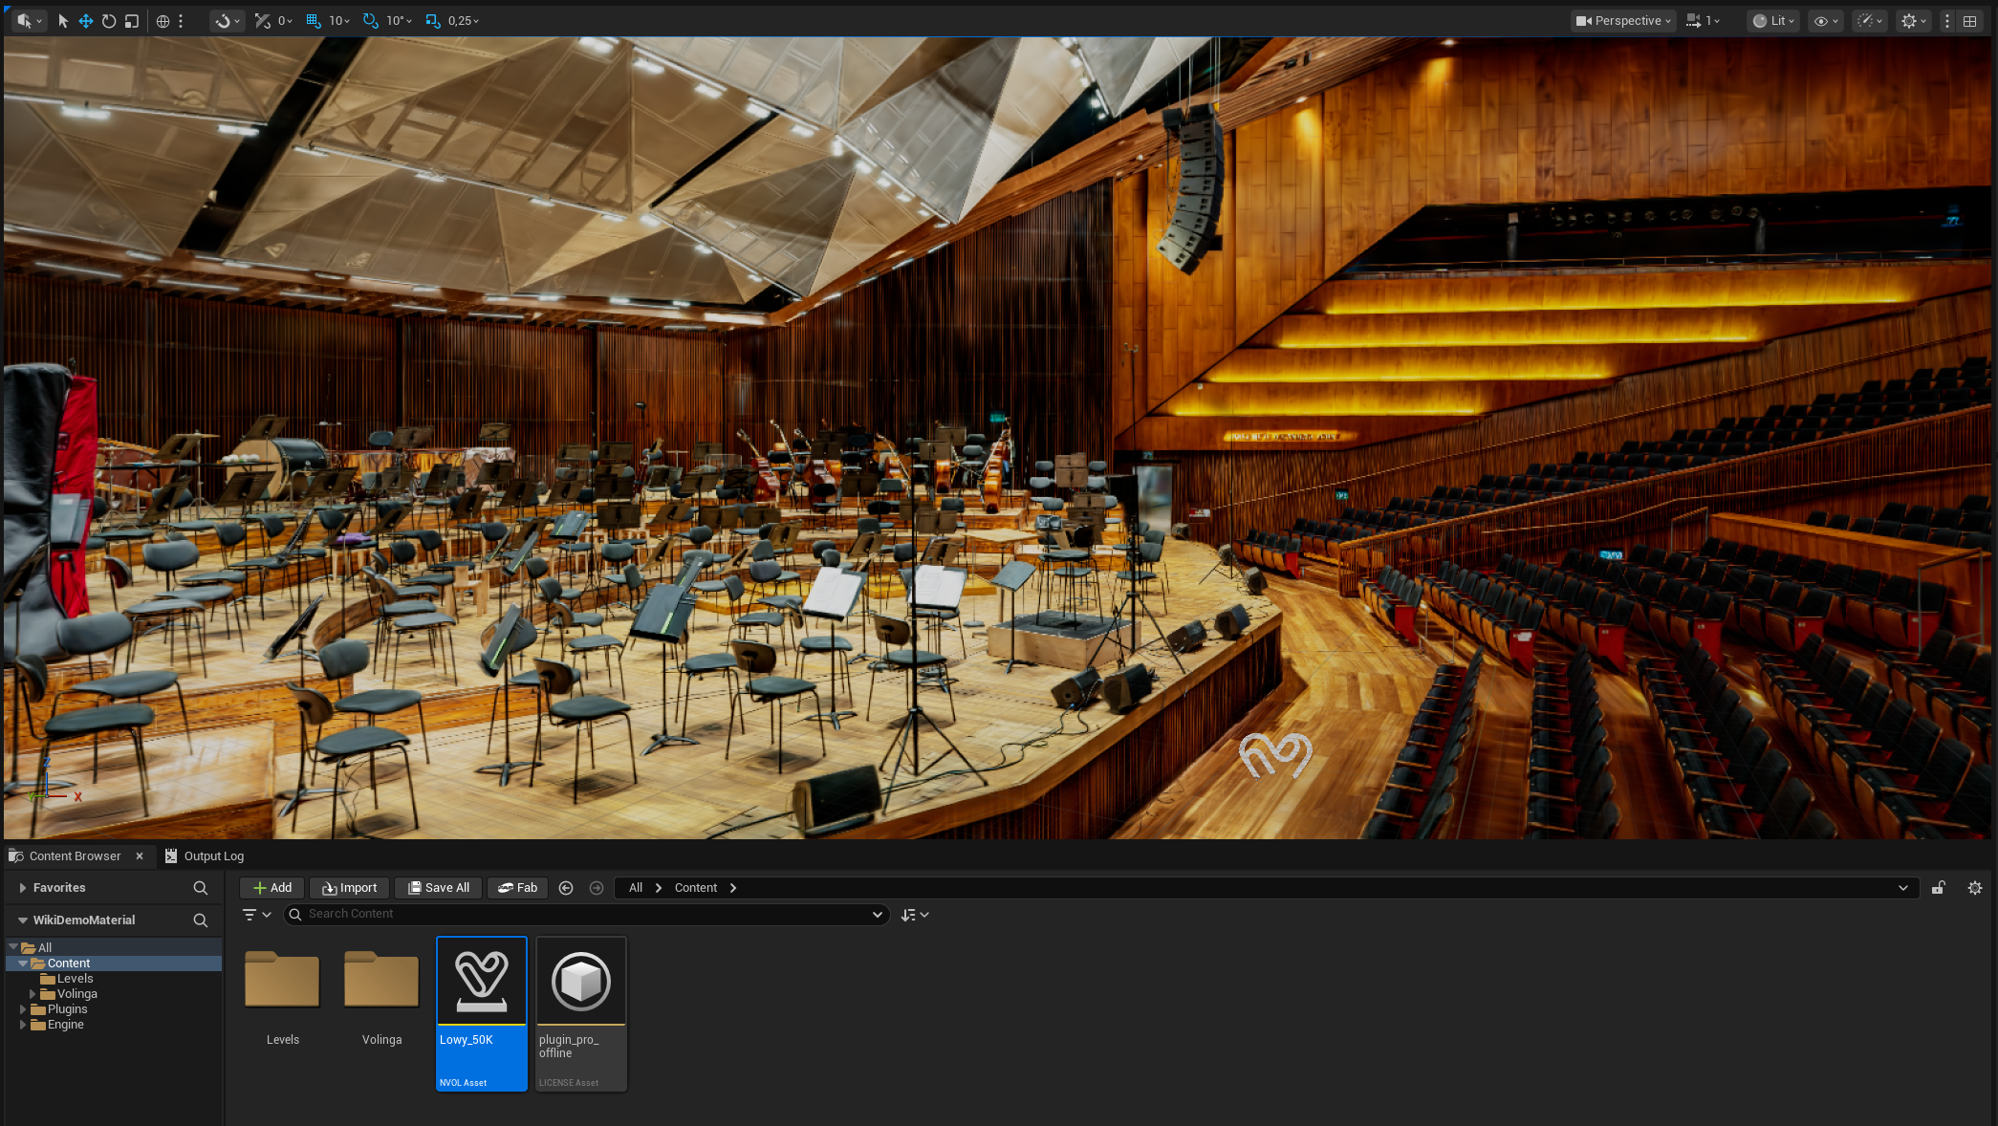Open the select mode dropdown
Image resolution: width=1998 pixels, height=1126 pixels.
pyautogui.click(x=30, y=21)
